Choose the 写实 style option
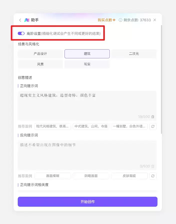The height and width of the screenshot is (224, 176). click(87, 64)
